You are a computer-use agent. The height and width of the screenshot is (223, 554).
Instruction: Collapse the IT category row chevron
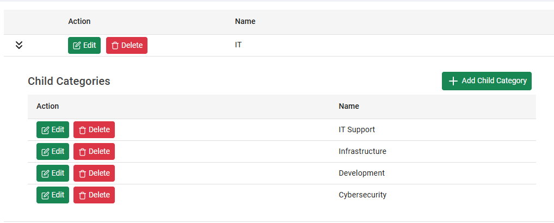click(19, 45)
